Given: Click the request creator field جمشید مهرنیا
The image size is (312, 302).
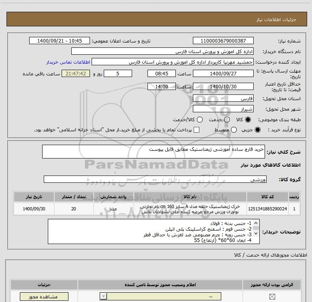Looking at the screenshot, I should pos(173,62).
